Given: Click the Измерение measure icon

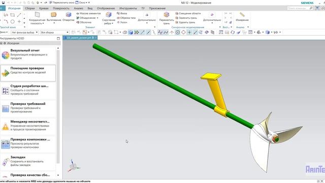Looking at the screenshot, I should 242,15.
